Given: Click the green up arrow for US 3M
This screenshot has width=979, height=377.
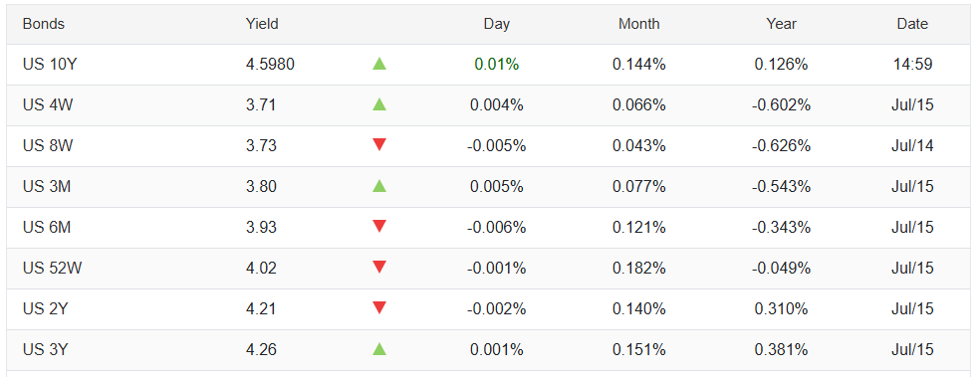Looking at the screenshot, I should point(379,186).
